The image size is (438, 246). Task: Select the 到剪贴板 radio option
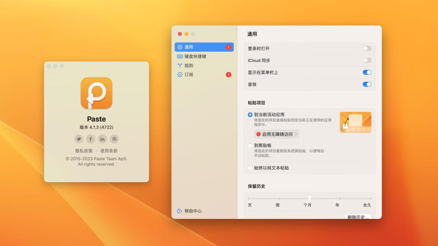(250, 145)
